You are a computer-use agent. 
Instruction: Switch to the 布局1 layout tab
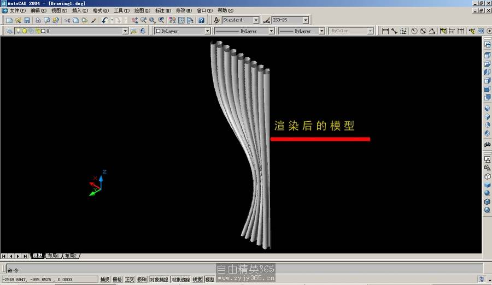point(54,256)
